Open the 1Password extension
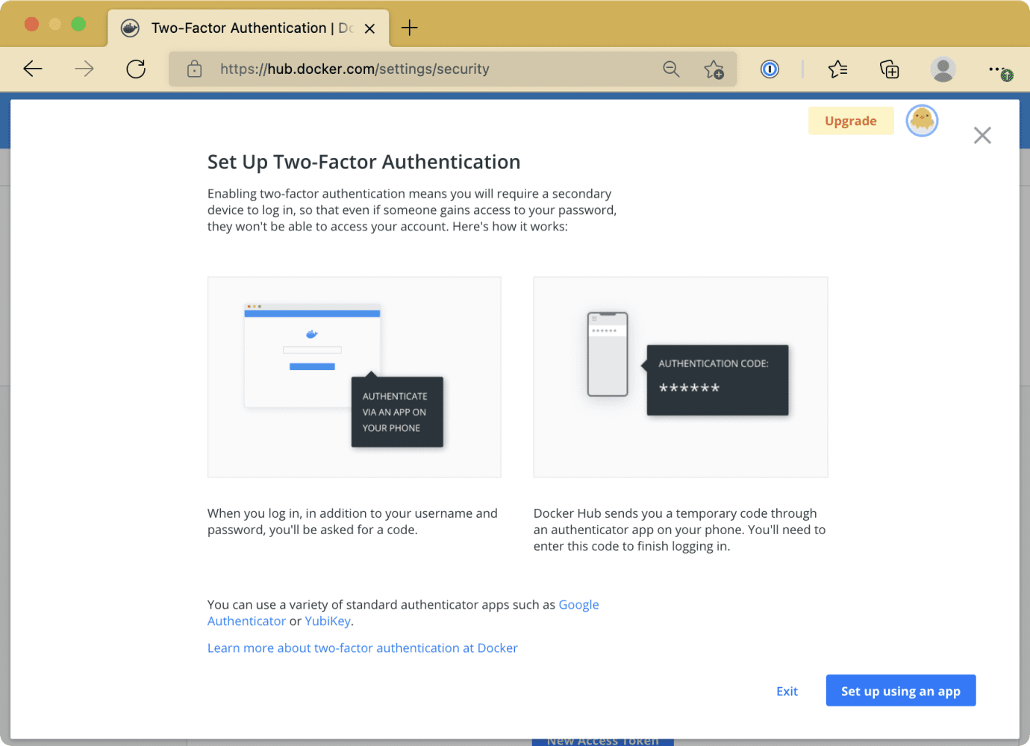 click(770, 69)
